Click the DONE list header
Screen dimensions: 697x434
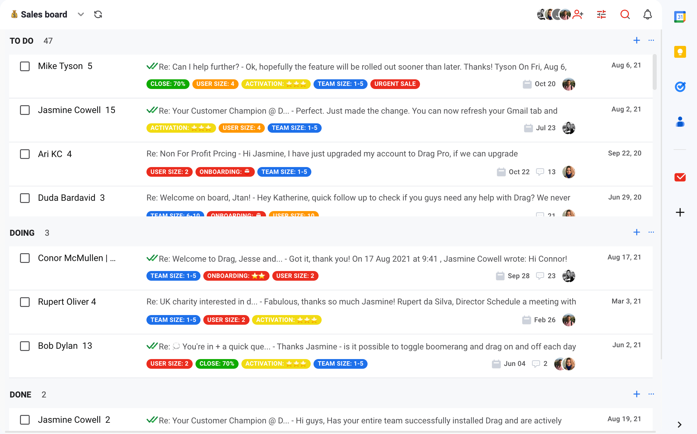click(21, 395)
